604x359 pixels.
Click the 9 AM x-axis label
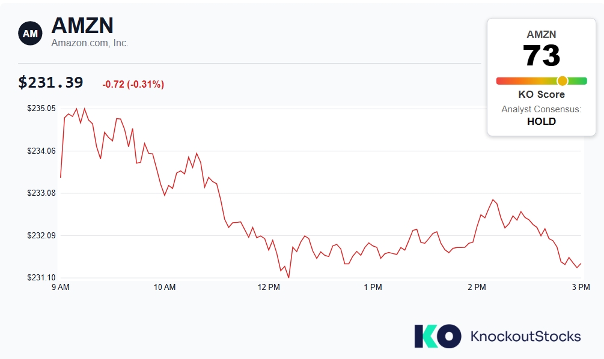[61, 287]
